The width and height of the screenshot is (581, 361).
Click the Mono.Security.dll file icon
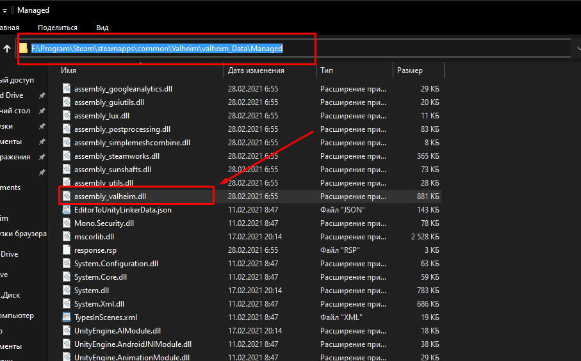pos(66,223)
